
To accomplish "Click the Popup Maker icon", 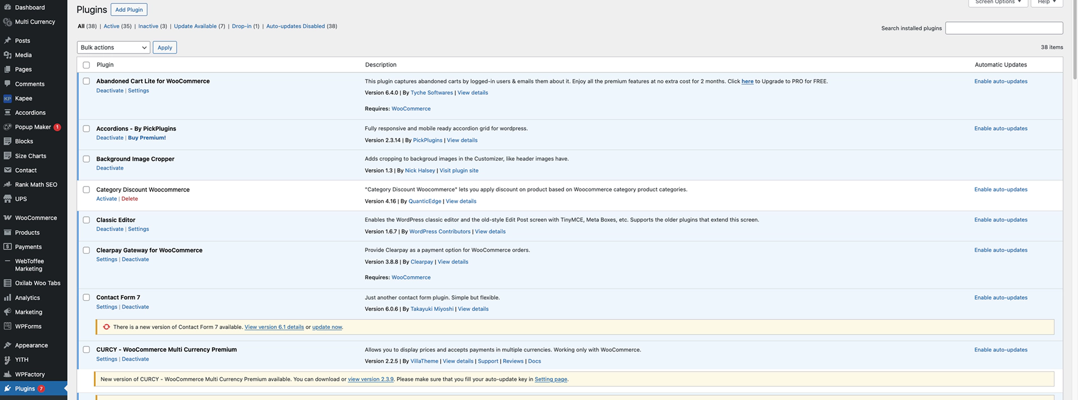I will pos(7,127).
